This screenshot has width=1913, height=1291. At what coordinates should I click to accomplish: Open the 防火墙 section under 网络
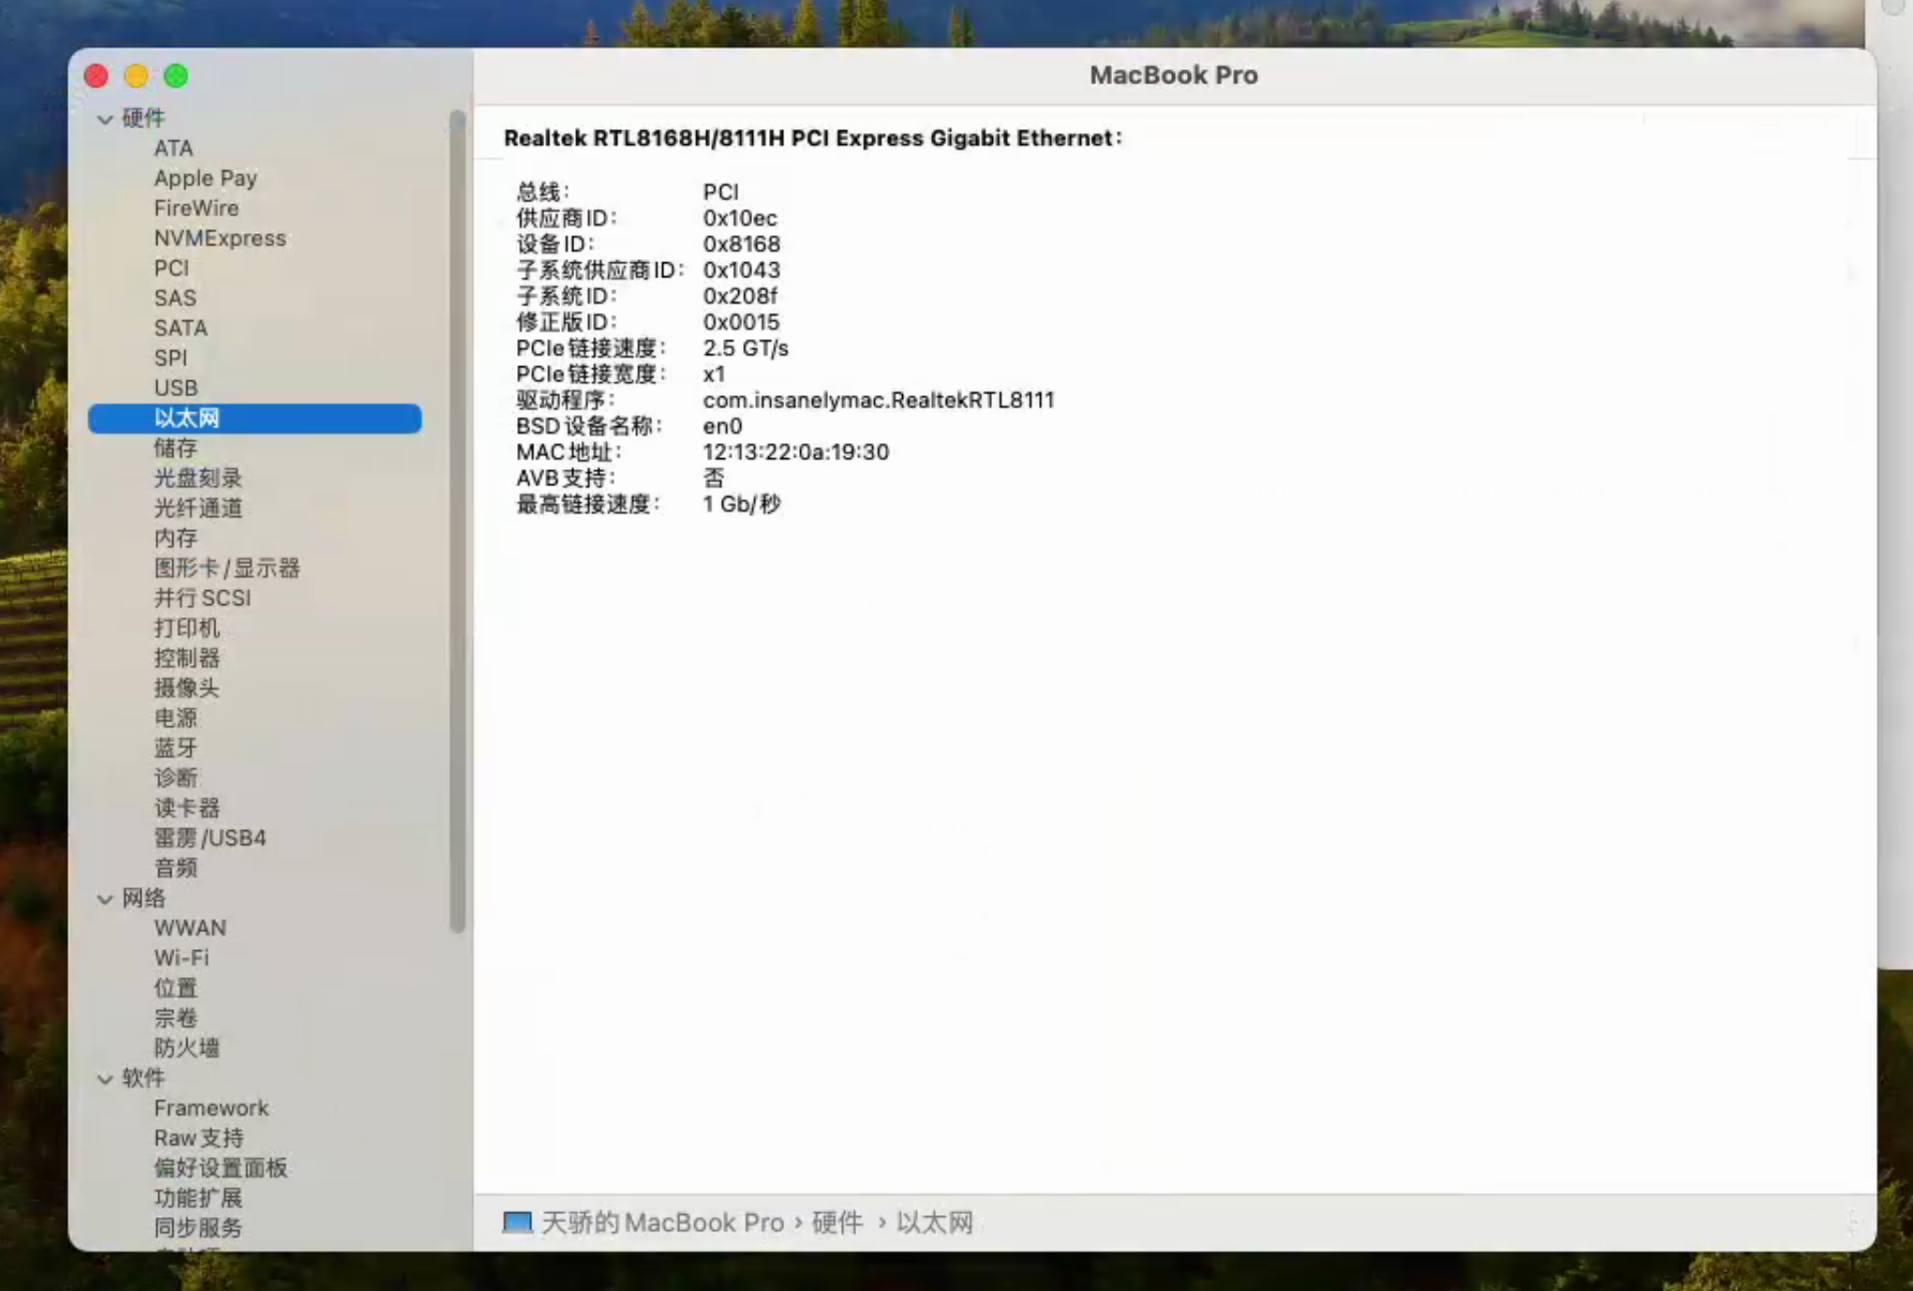(186, 1047)
